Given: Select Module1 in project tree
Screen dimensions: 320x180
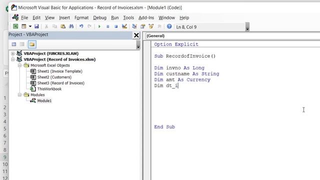Looking at the screenshot, I should [44, 100].
